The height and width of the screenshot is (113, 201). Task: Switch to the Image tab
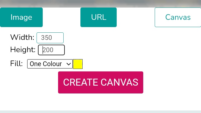click(x=21, y=17)
